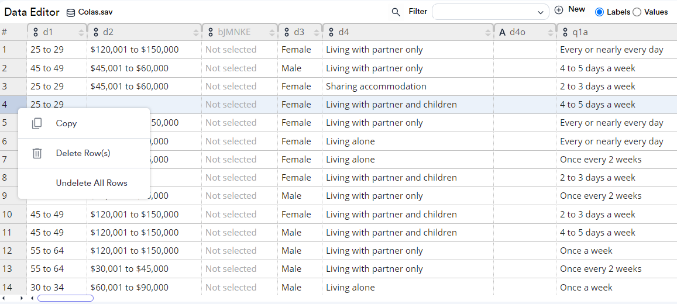Click the d2 column type icon
Image resolution: width=677 pixels, height=304 pixels.
tap(96, 32)
